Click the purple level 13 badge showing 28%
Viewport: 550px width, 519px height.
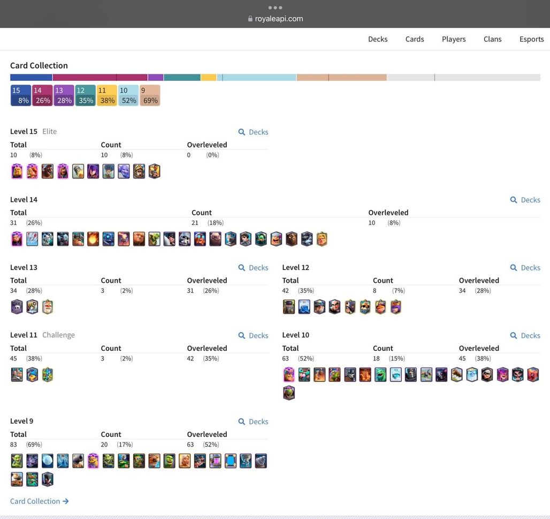tap(64, 95)
